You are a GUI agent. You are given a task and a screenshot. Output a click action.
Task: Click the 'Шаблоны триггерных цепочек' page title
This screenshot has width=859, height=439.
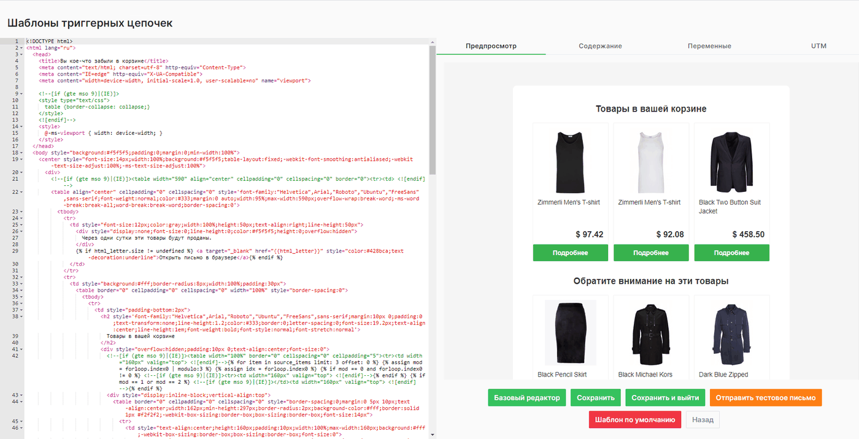pyautogui.click(x=90, y=23)
